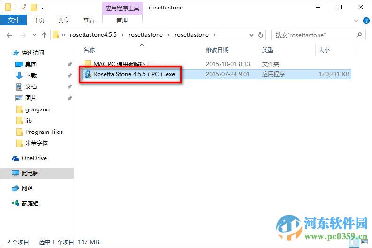This screenshot has height=248, width=372.
Task: Click the forward navigation arrow
Action: point(23,35)
